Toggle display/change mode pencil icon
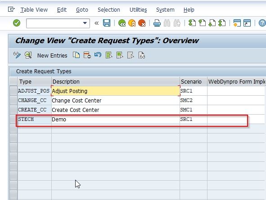266x200 pixels. [17, 55]
